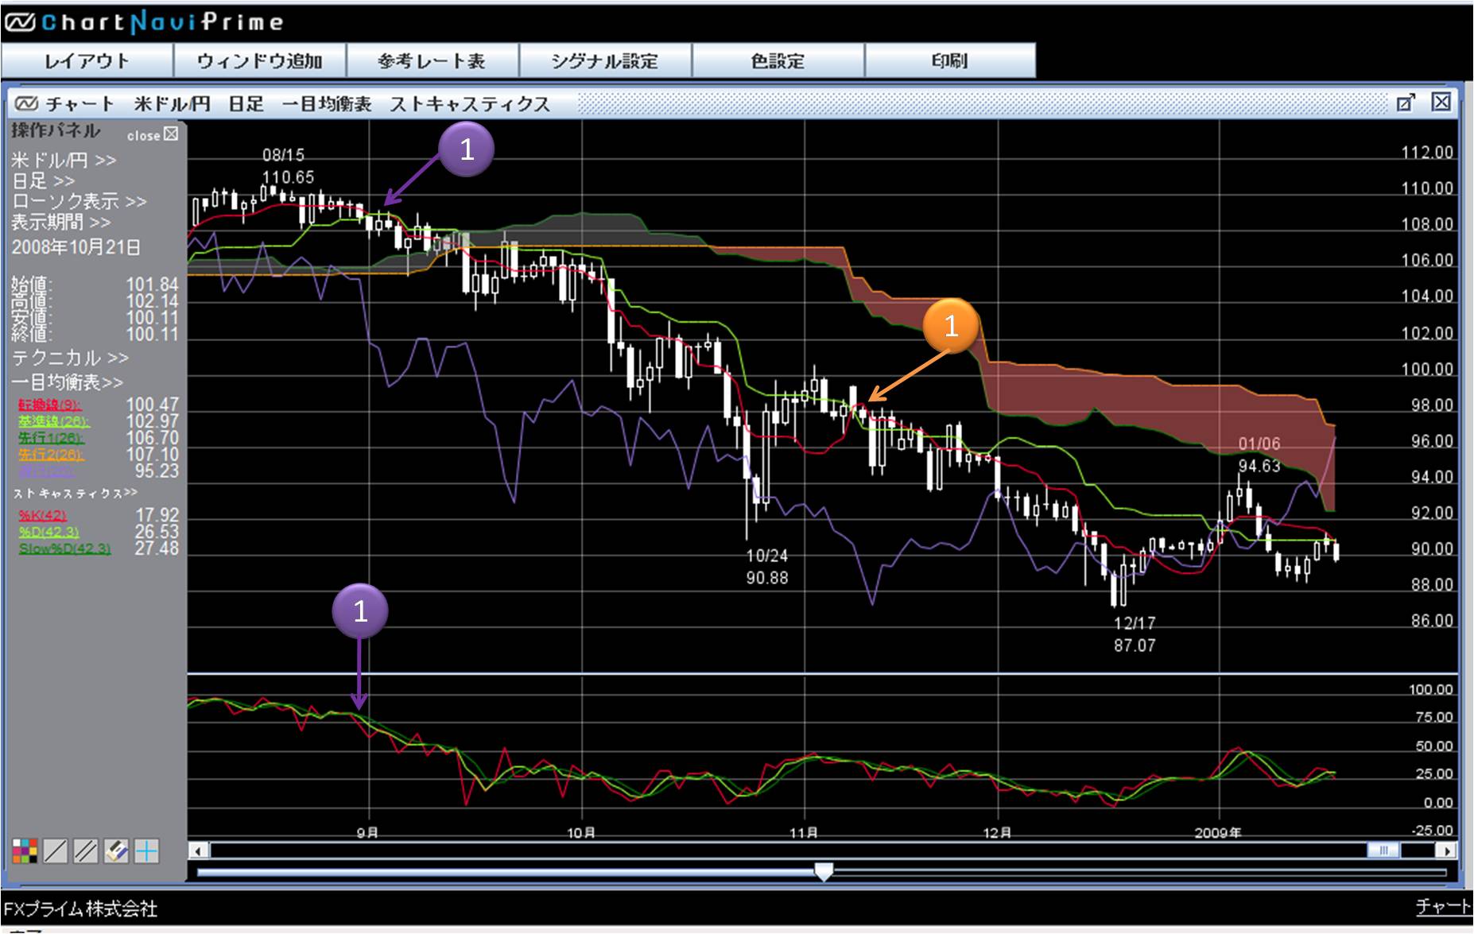Click the purple 遅行 lagging span link
1474x934 pixels.
coord(48,471)
